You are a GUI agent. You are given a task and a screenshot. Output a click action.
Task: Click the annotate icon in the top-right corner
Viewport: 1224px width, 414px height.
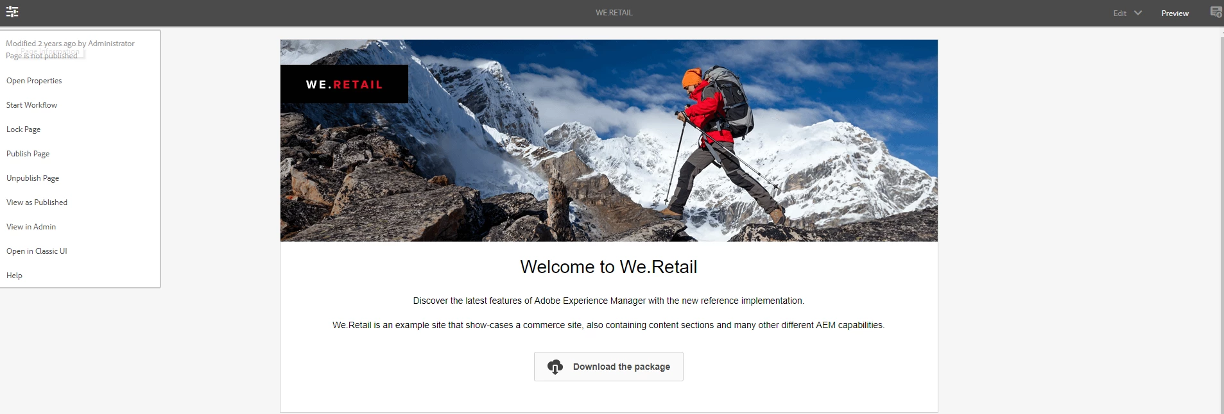[1216, 12]
